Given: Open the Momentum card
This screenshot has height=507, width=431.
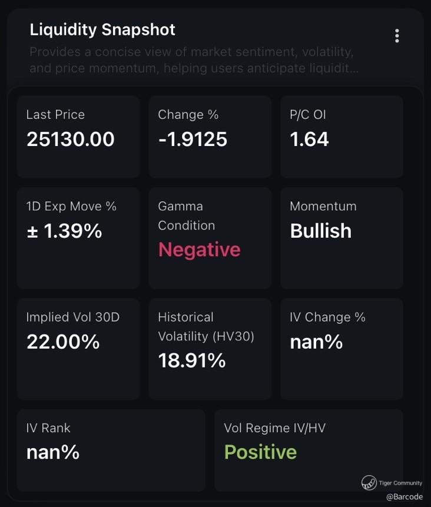Looking at the screenshot, I should pyautogui.click(x=342, y=238).
